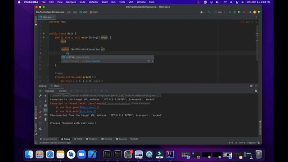Open the Structure side panel
The height and width of the screenshot is (162, 288).
[36, 129]
